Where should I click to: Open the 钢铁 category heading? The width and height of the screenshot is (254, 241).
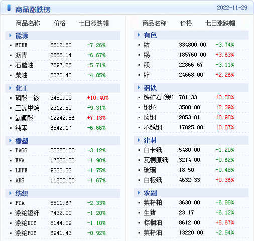[150, 88]
